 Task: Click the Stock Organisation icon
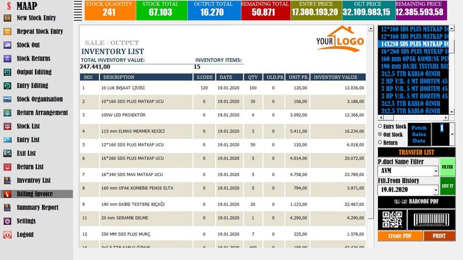(x=8, y=99)
